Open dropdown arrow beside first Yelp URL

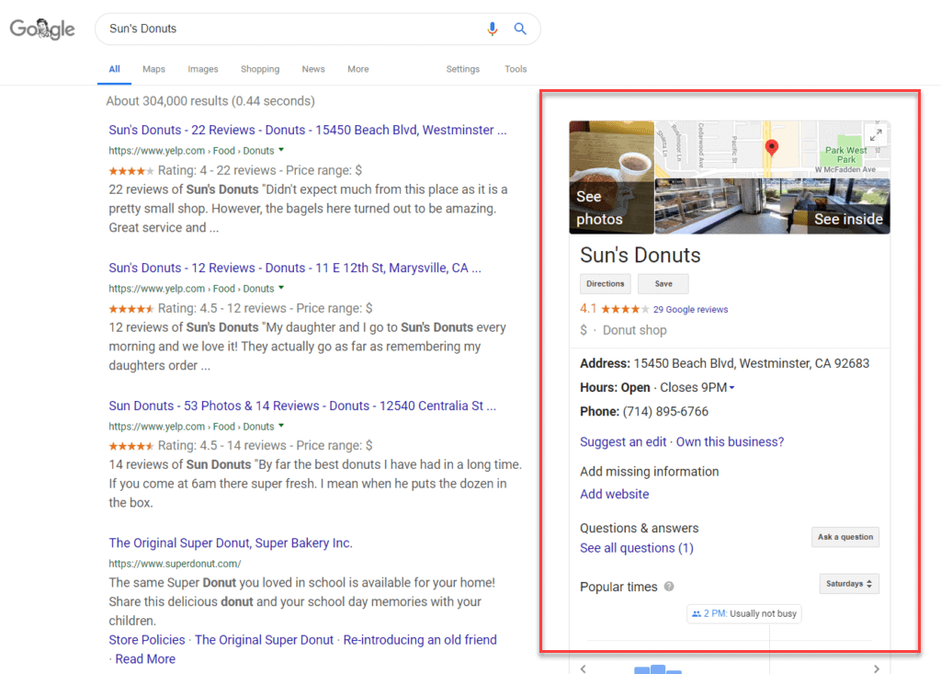click(x=281, y=150)
